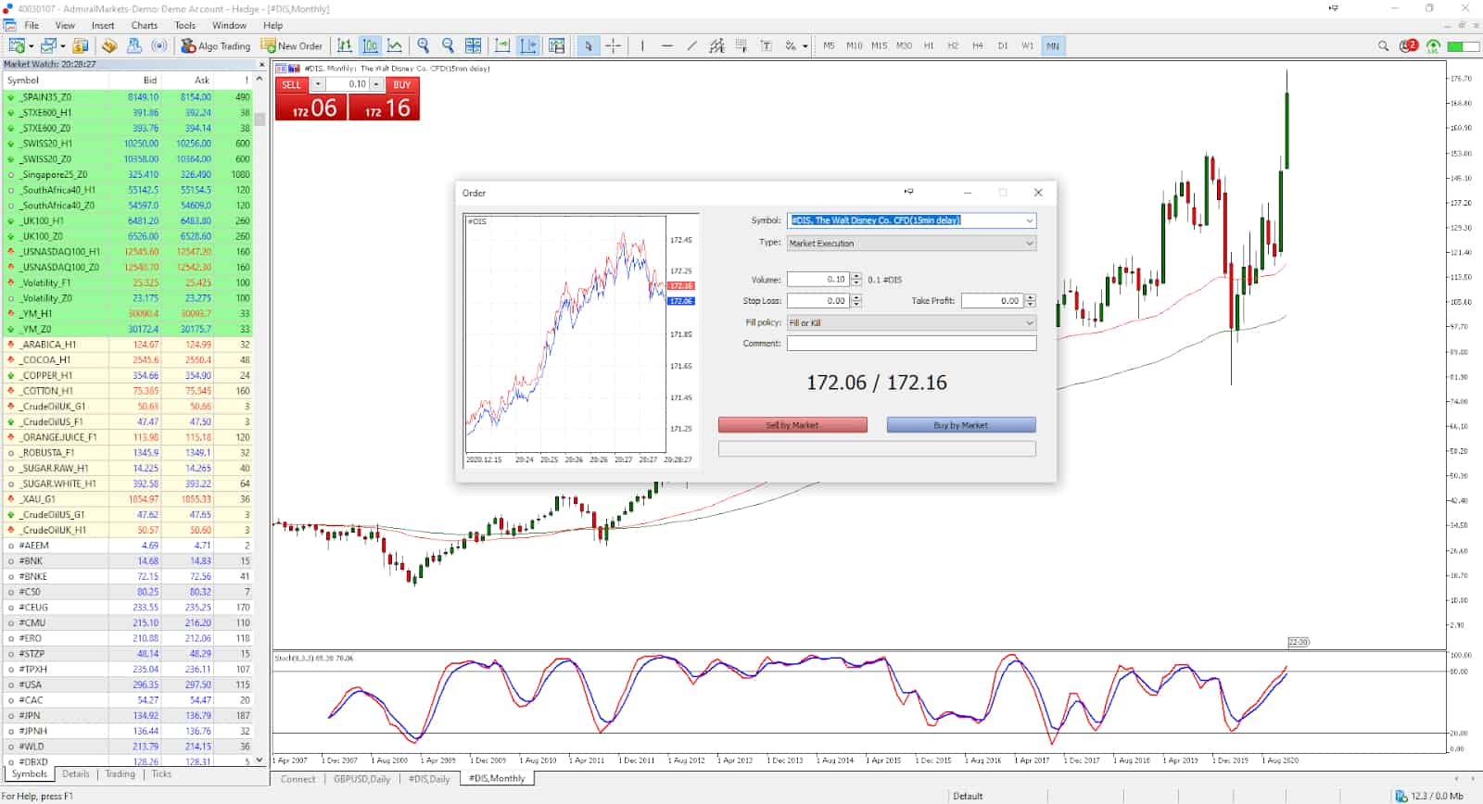Viewport: 1483px width, 804px height.
Task: Select the cursor pointer tool
Action: coord(588,45)
